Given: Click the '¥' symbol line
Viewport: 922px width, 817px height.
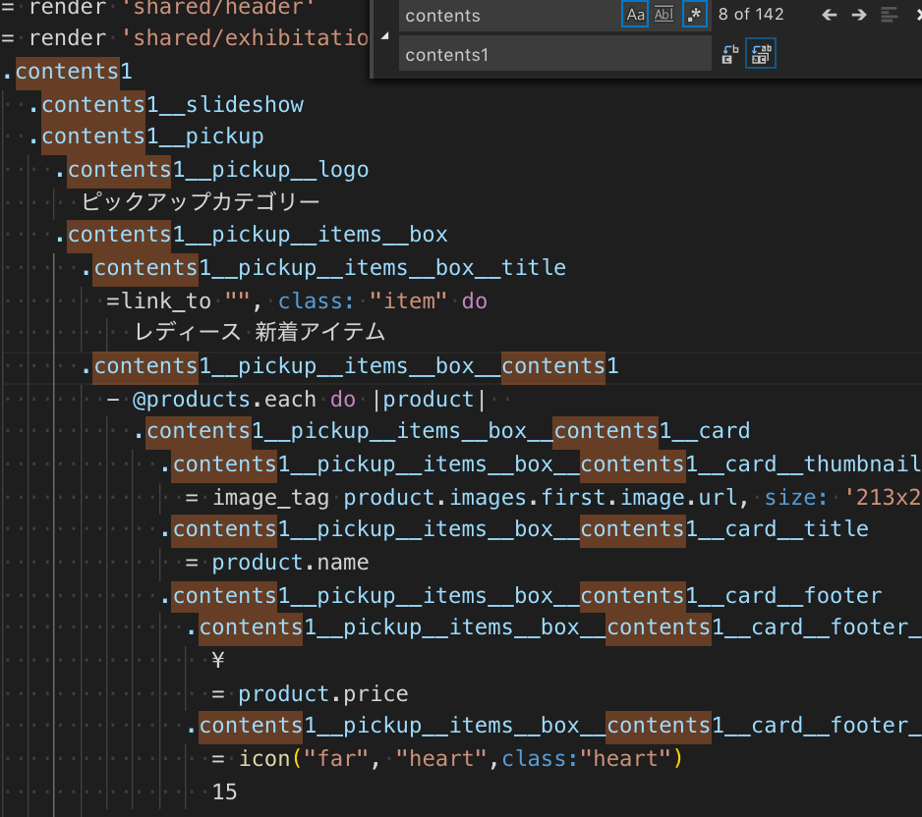Looking at the screenshot, I should click(218, 660).
